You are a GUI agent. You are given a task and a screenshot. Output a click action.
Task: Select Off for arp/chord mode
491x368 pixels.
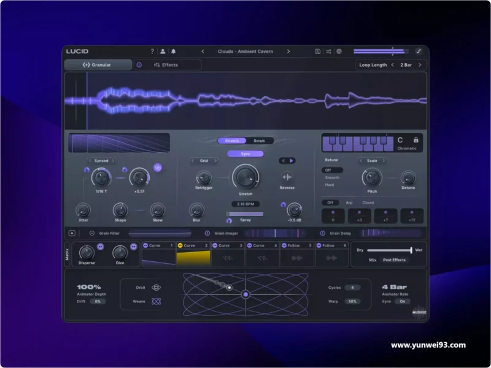point(330,203)
